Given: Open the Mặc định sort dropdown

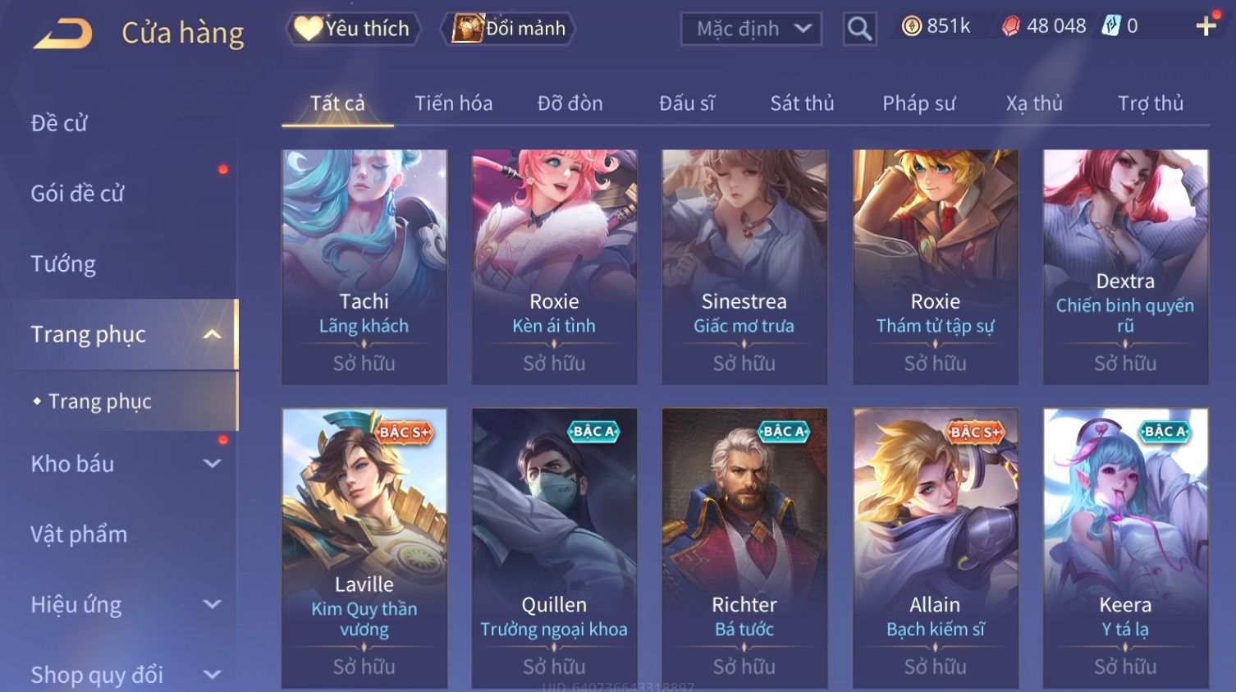Looking at the screenshot, I should pyautogui.click(x=752, y=29).
